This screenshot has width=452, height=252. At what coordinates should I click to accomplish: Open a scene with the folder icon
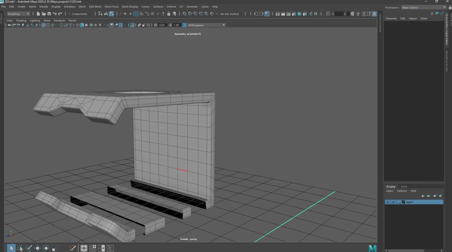pos(44,14)
